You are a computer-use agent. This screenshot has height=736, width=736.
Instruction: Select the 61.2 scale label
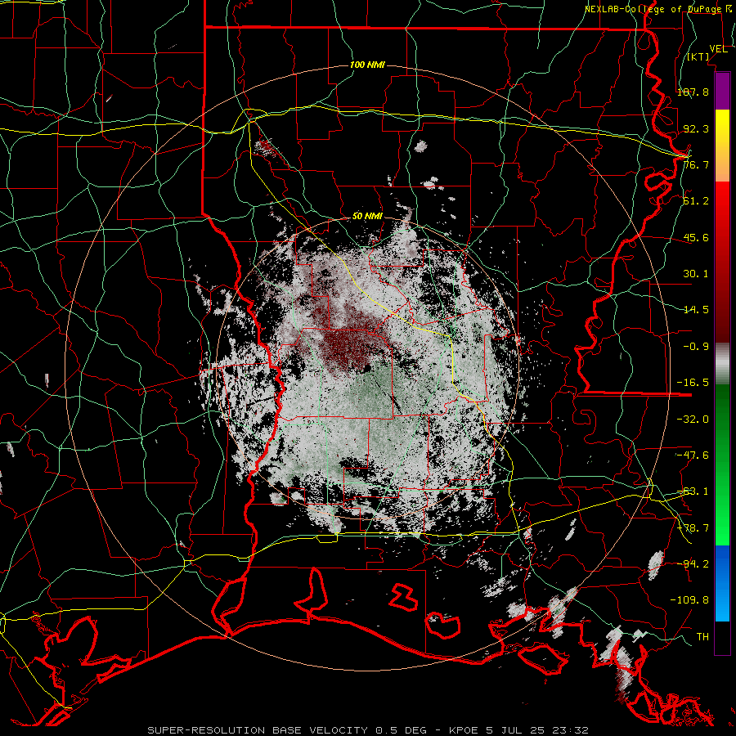click(x=696, y=201)
